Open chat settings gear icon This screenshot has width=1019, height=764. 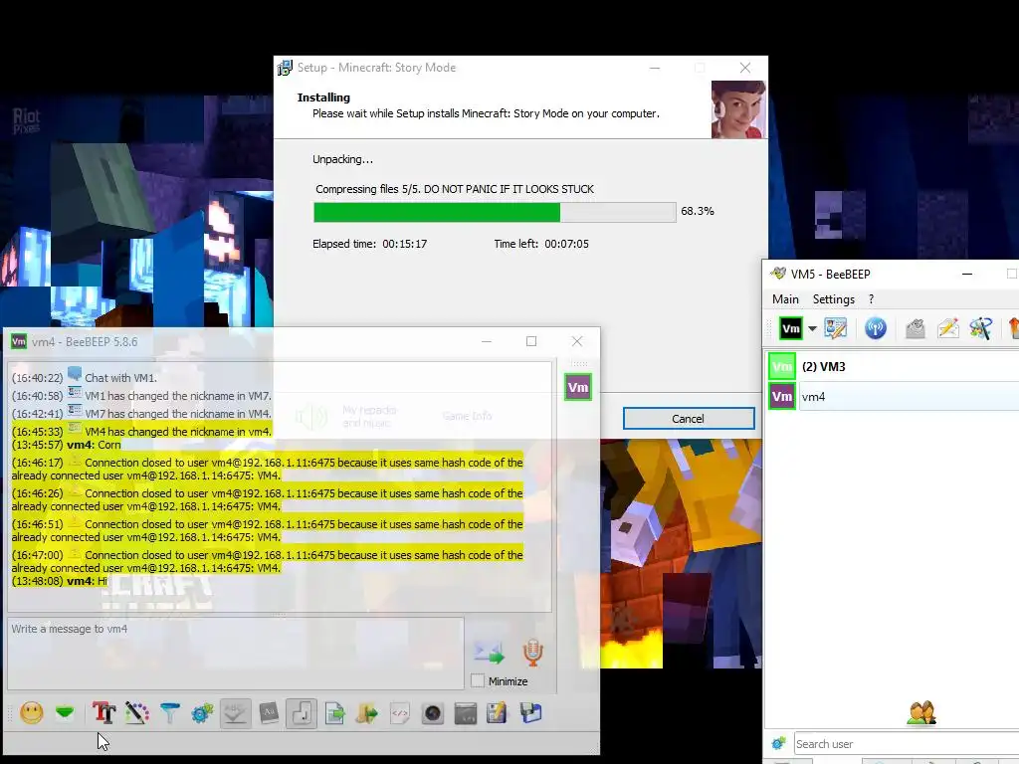pyautogui.click(x=202, y=712)
